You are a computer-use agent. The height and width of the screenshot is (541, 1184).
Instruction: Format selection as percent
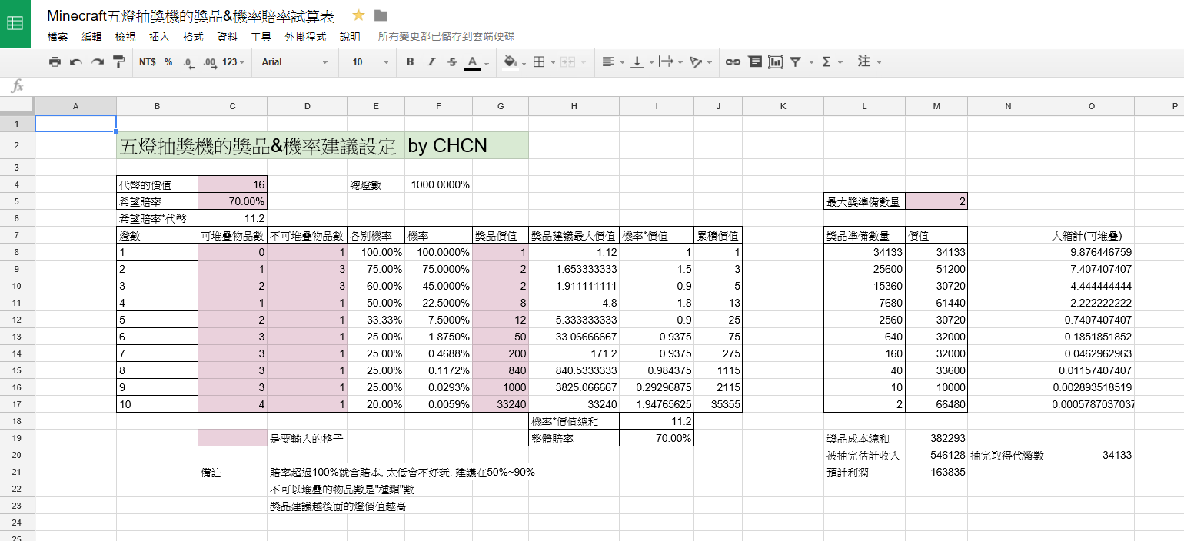[x=168, y=62]
